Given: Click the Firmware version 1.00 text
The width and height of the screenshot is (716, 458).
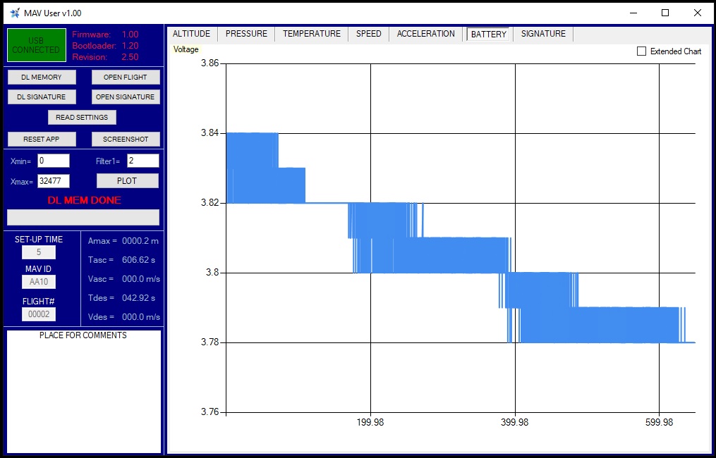Looking at the screenshot, I should (130, 35).
